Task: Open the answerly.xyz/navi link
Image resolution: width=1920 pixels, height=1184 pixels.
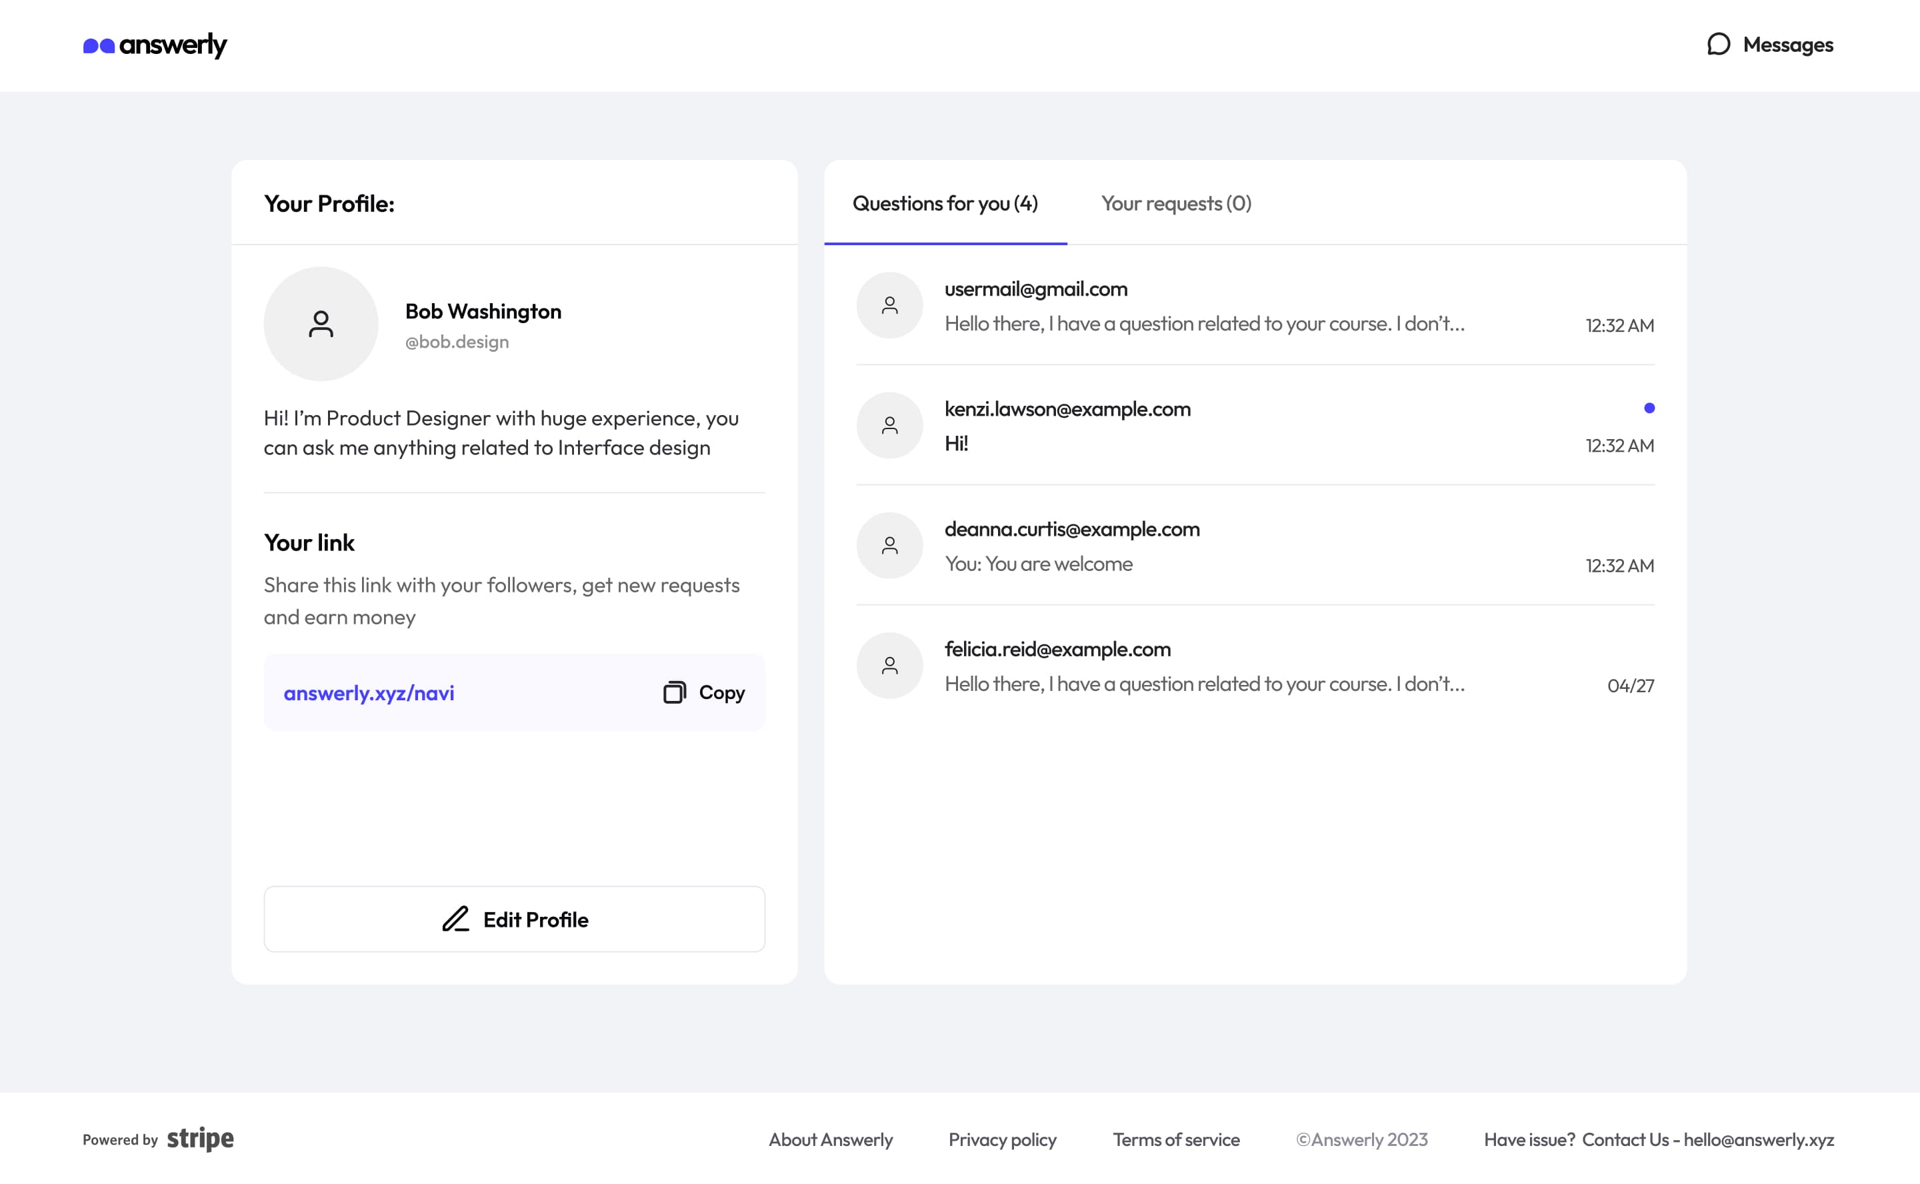Action: 369,693
